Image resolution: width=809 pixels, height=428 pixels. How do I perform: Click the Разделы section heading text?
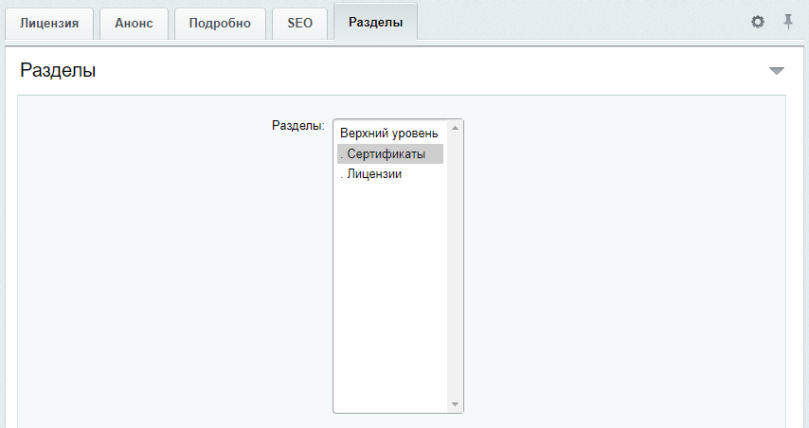[58, 70]
